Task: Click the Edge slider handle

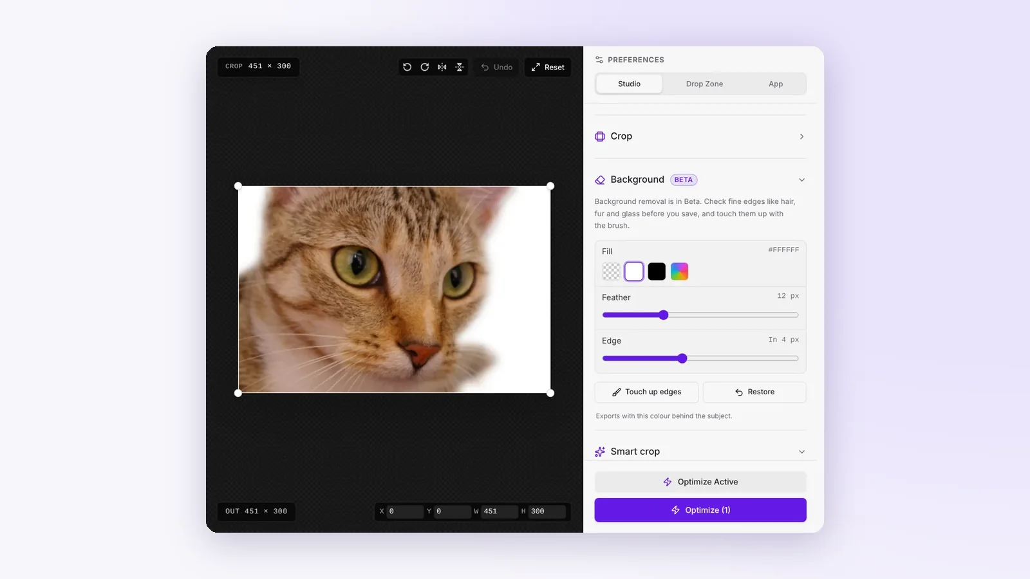Action: (682, 358)
